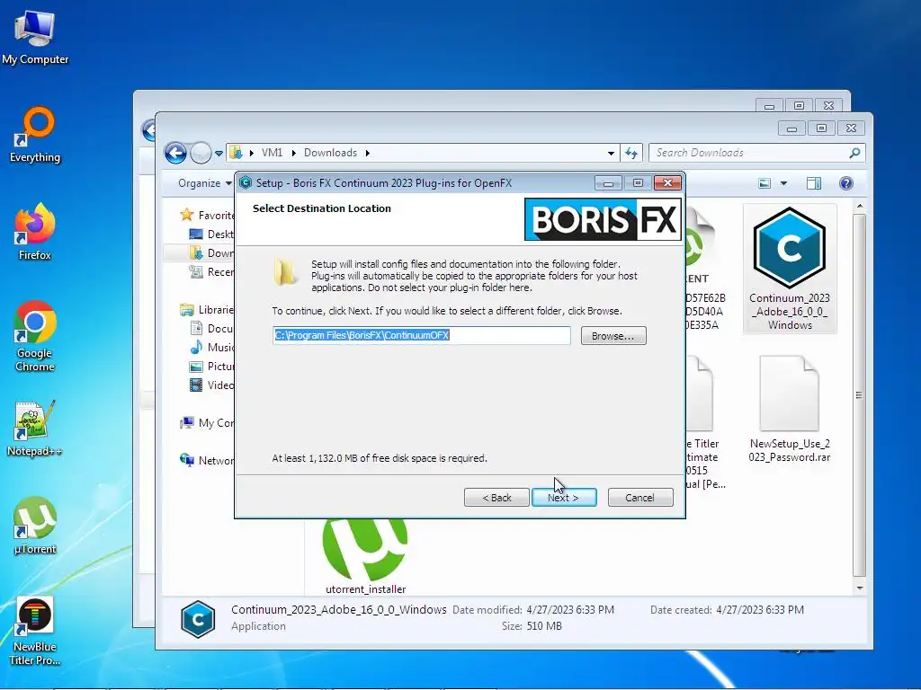Viewport: 921px width, 690px height.
Task: Select Favorites in the navigation pane
Action: point(207,216)
